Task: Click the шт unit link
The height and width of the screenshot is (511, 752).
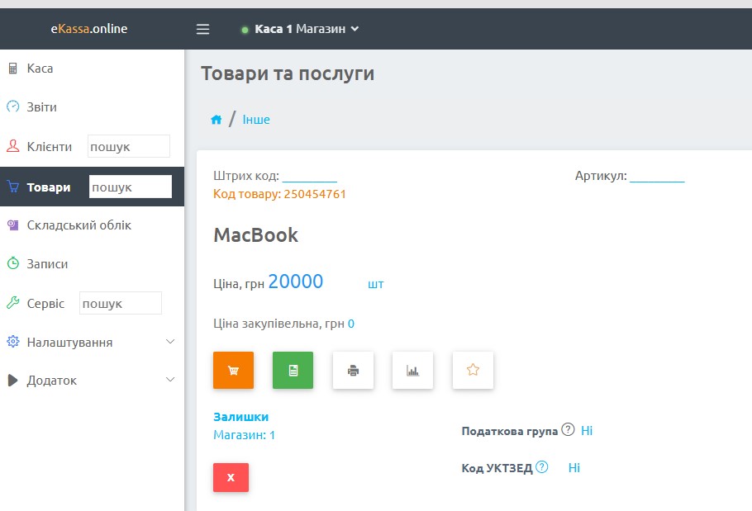Action: pyautogui.click(x=376, y=285)
